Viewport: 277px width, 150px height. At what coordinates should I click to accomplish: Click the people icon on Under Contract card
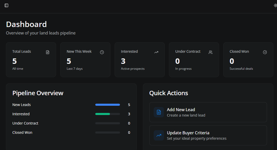tap(211, 52)
